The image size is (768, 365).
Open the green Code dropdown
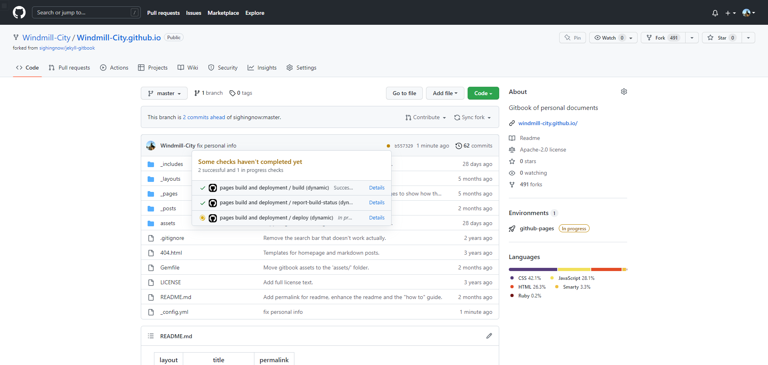pyautogui.click(x=483, y=93)
